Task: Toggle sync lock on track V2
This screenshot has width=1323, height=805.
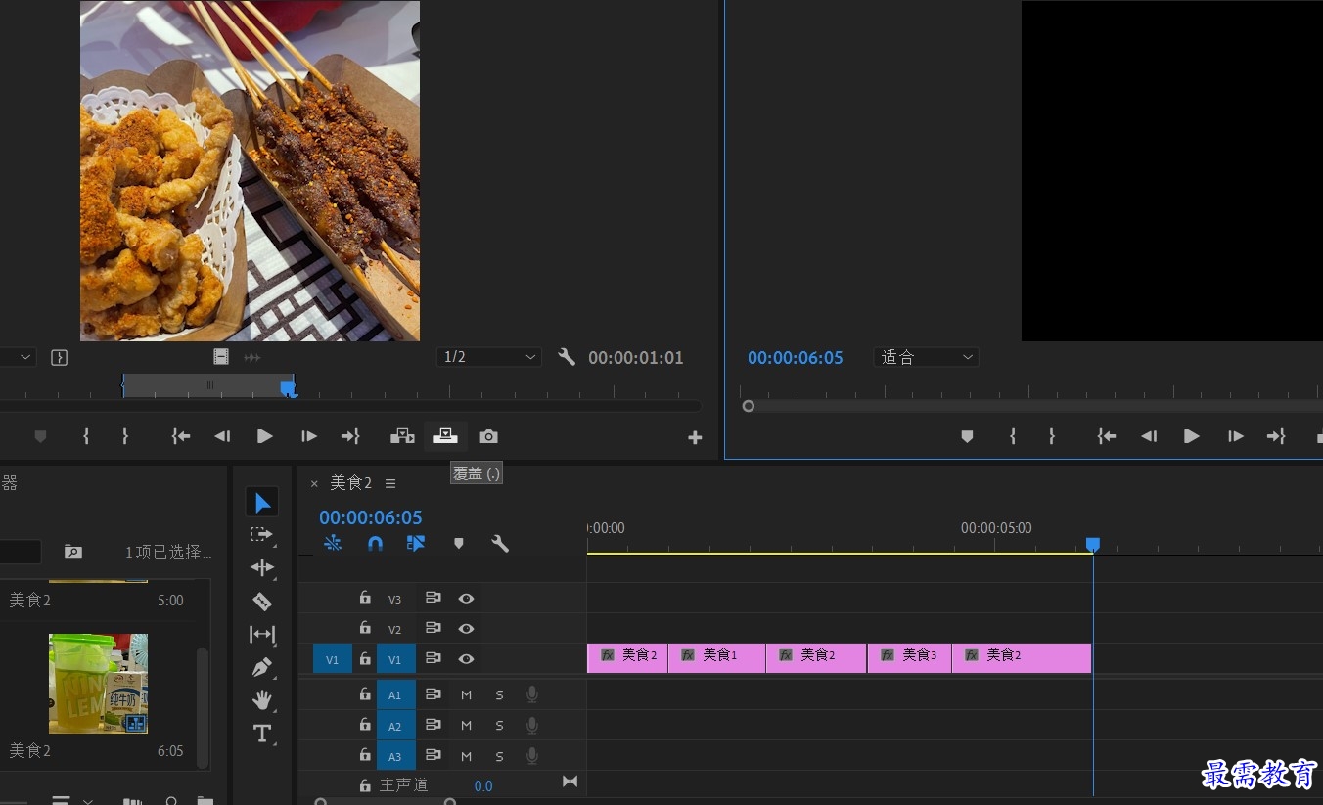Action: click(x=433, y=629)
